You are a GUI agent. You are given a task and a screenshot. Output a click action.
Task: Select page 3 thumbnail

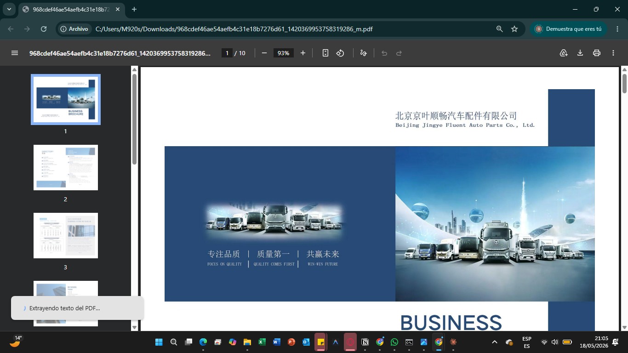click(66, 235)
